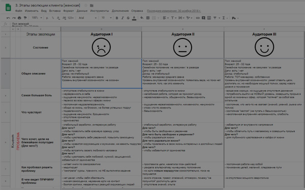Select the Состояние row label

pyautogui.click(x=41, y=48)
